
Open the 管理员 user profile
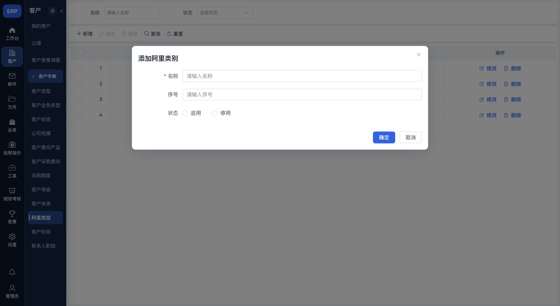click(x=12, y=292)
